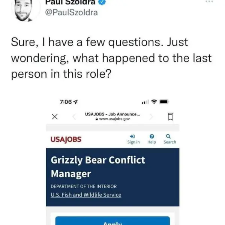Image resolution: width=225 pixels, height=225 pixels.
Task: Open the Search icon on USAJOBS
Action: pyautogui.click(x=169, y=139)
